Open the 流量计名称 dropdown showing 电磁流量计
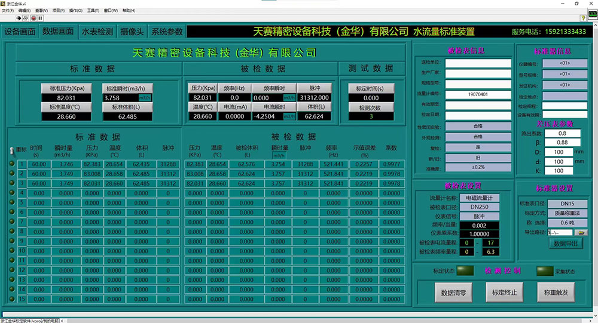This screenshot has width=598, height=323. [x=479, y=198]
